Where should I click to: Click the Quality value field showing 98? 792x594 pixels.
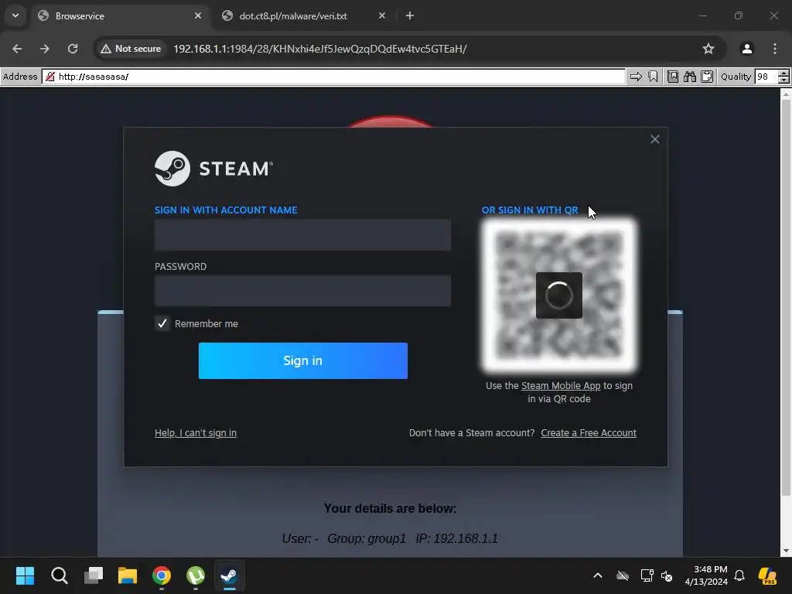[766, 77]
